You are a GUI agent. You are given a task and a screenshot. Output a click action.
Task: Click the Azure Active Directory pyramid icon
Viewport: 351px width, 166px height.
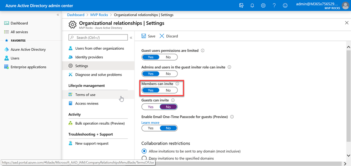coord(6,49)
